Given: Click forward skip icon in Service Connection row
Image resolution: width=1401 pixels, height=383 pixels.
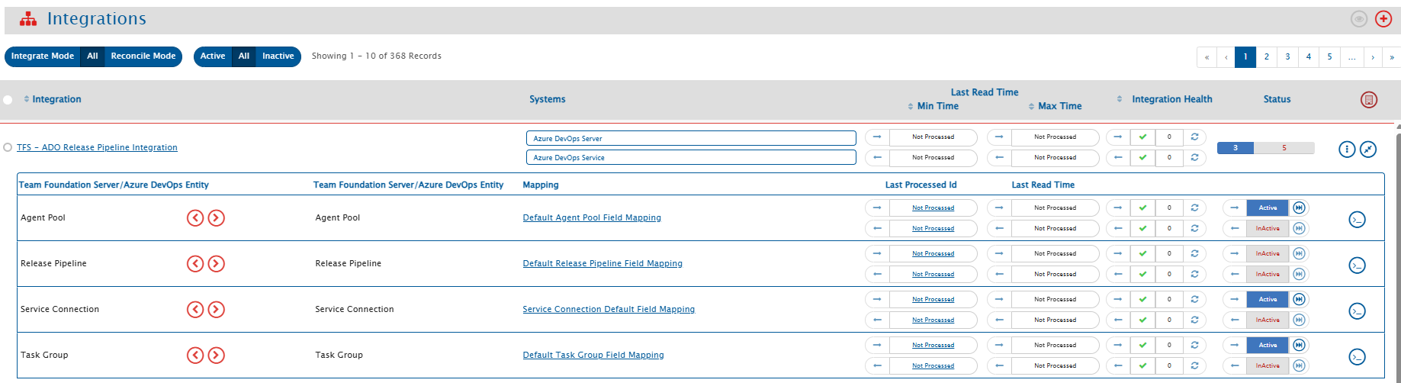Looking at the screenshot, I should pos(1299,299).
